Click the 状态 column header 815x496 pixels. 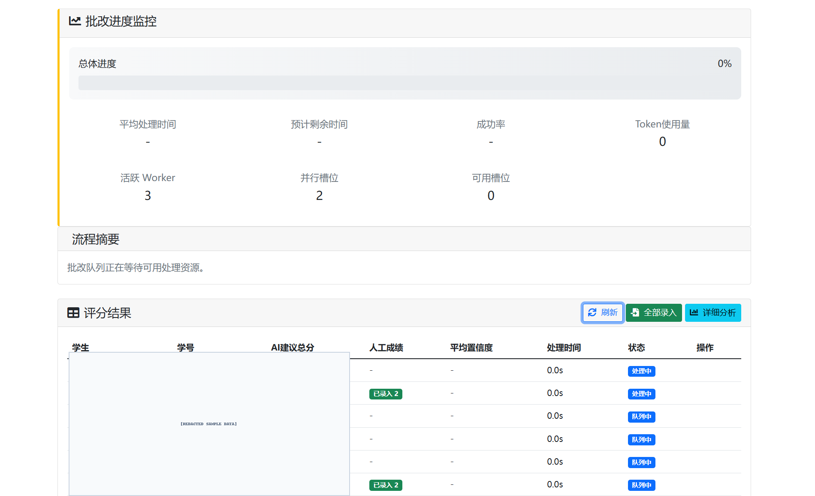coord(637,348)
